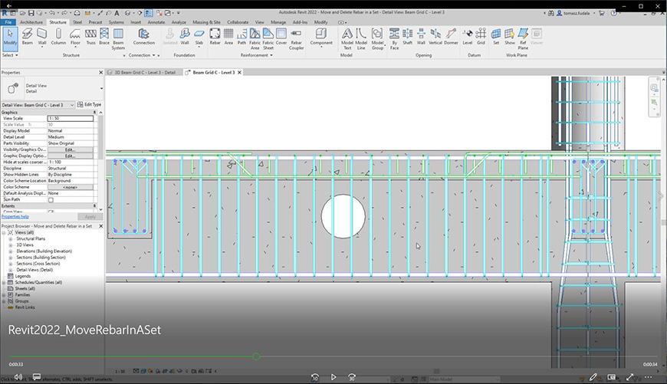667x384 pixels.
Task: Select Path reinforcement tool
Action: tap(242, 37)
